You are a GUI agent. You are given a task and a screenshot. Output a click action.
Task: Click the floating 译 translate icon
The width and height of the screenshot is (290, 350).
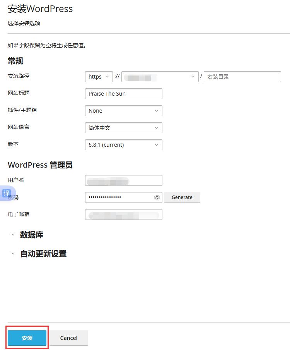click(7, 193)
